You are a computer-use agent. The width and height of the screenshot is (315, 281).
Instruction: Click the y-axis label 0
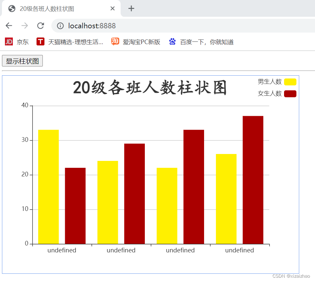(x=27, y=243)
